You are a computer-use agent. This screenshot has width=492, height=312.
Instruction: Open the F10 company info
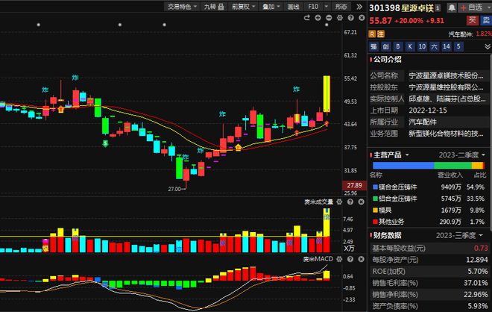(313, 6)
